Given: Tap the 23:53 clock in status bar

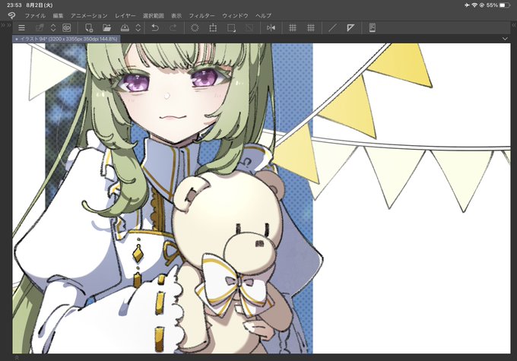Looking at the screenshot, I should coord(14,5).
